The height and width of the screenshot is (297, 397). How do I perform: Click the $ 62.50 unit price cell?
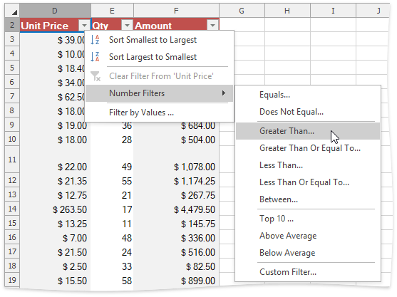(52, 97)
